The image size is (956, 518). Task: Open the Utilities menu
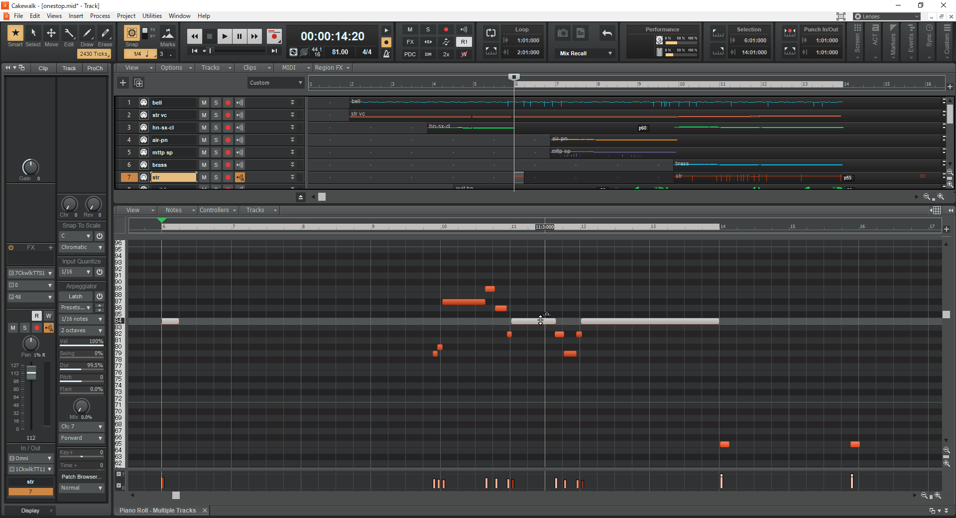coord(152,16)
